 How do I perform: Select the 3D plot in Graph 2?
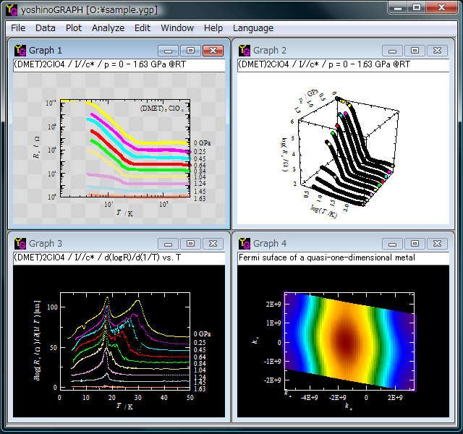click(347, 152)
